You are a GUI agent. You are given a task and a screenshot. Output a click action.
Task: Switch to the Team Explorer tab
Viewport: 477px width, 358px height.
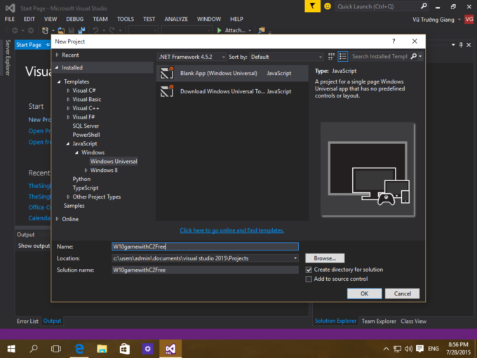point(379,321)
